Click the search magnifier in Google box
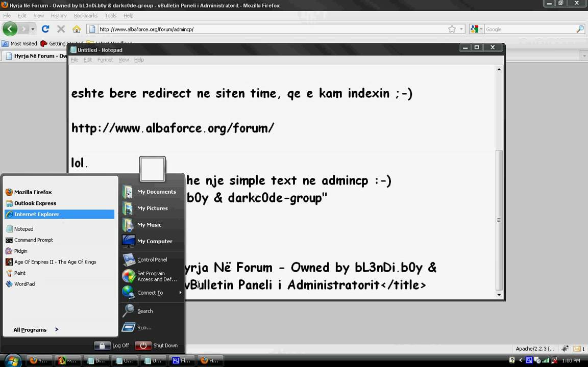Screen dimensions: 588x367 (x=580, y=29)
